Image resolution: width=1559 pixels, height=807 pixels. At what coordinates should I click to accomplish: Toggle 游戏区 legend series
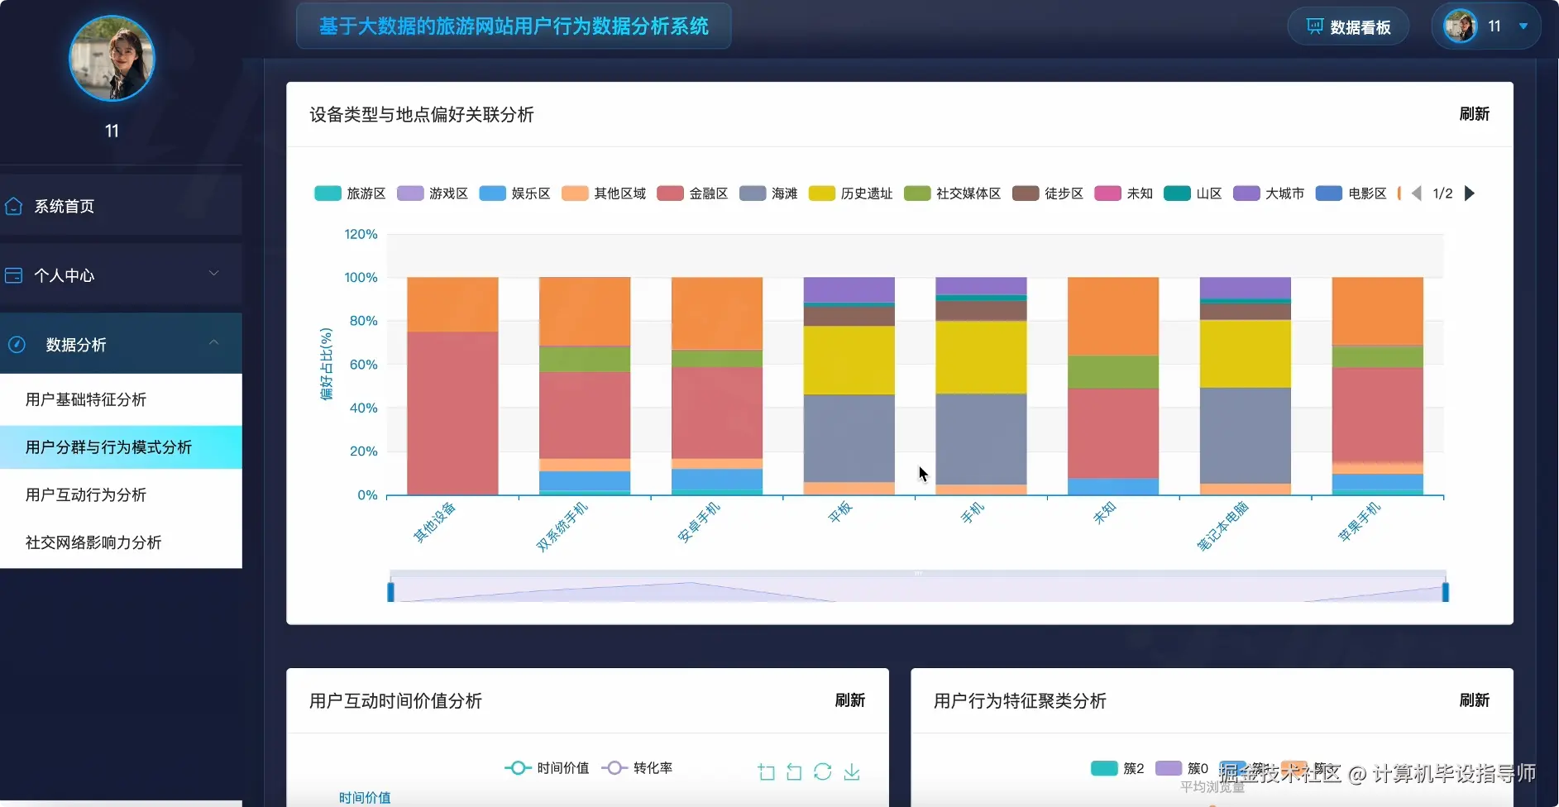[433, 193]
